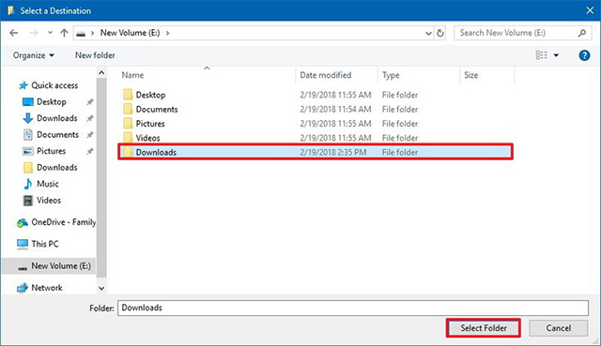Open Network in navigation pane
Image resolution: width=601 pixels, height=346 pixels.
coord(39,288)
